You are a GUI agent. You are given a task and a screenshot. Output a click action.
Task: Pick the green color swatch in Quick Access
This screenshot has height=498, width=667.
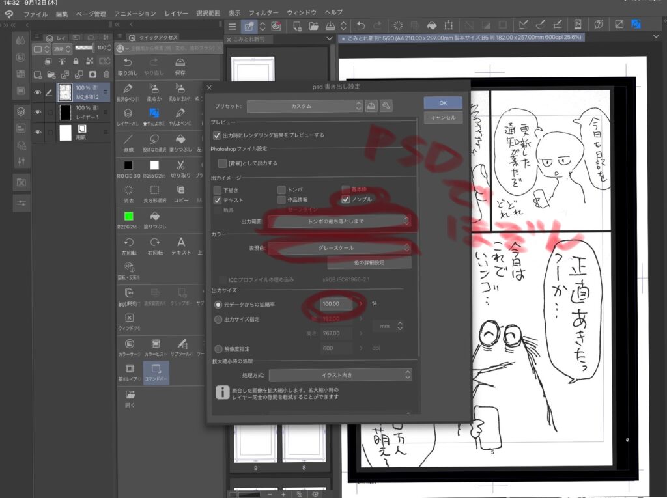click(x=129, y=216)
